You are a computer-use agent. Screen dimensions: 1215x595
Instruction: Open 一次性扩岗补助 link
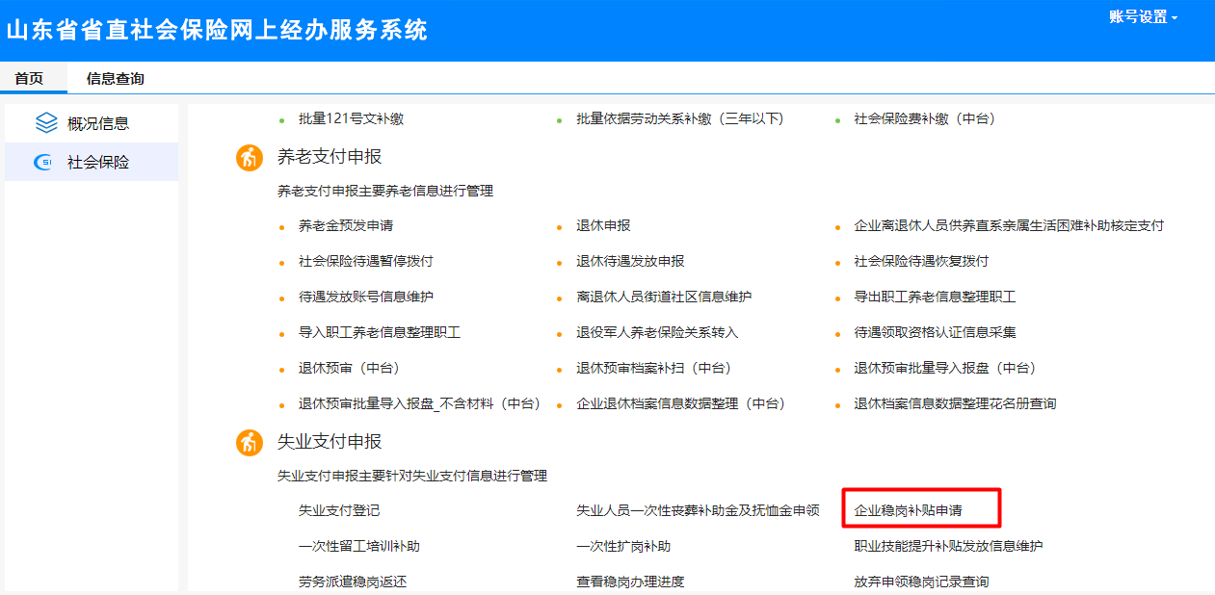point(622,546)
